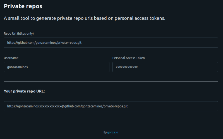Click the tool description sentence
This screenshot has height=139, width=223.
[85, 18]
